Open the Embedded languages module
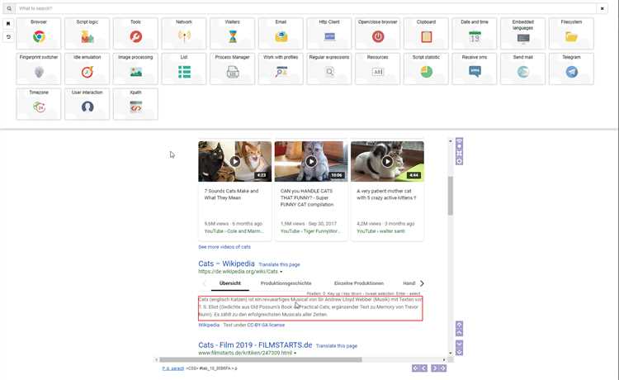 tap(523, 33)
